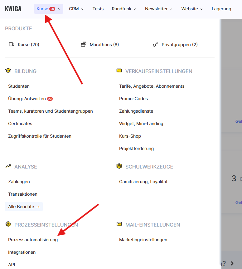The height and width of the screenshot is (269, 242).
Task: Collapse the Kurse dropdown menu
Action: (x=48, y=9)
